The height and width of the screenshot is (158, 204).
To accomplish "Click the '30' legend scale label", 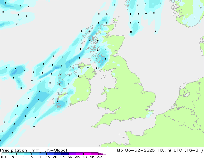I will tap(70, 157).
